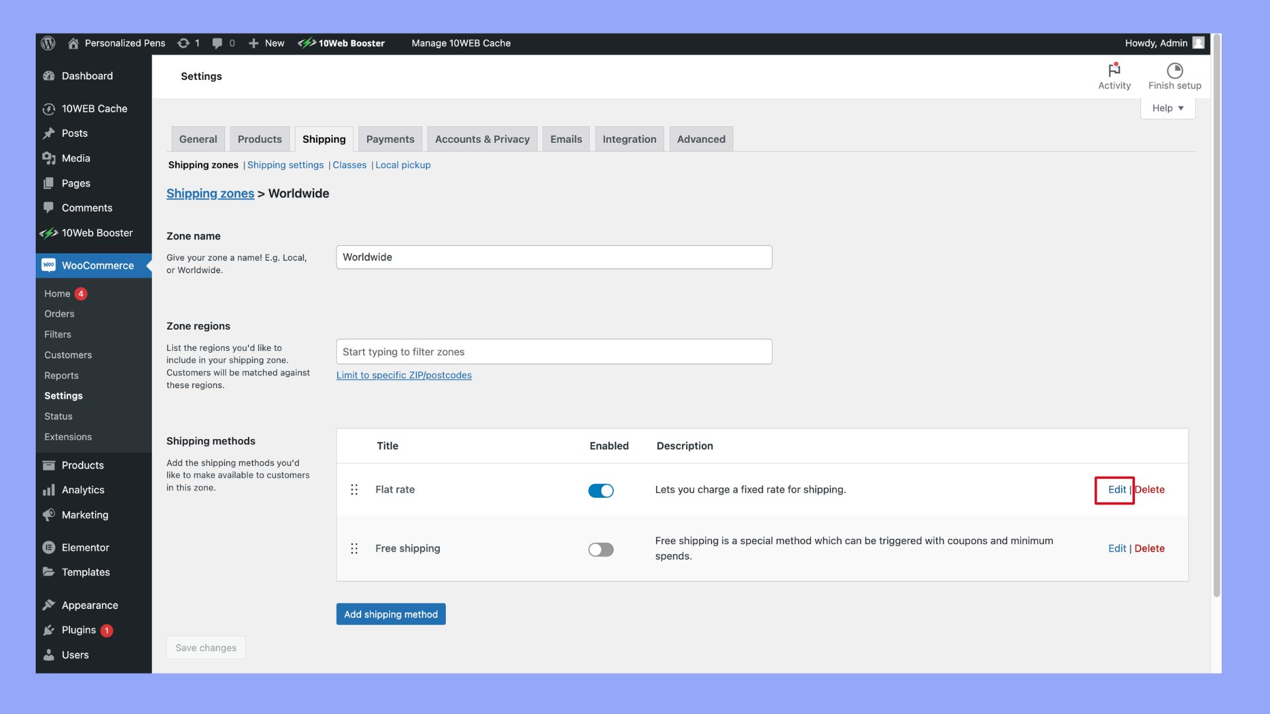Switch to the Payments tab

coord(390,139)
